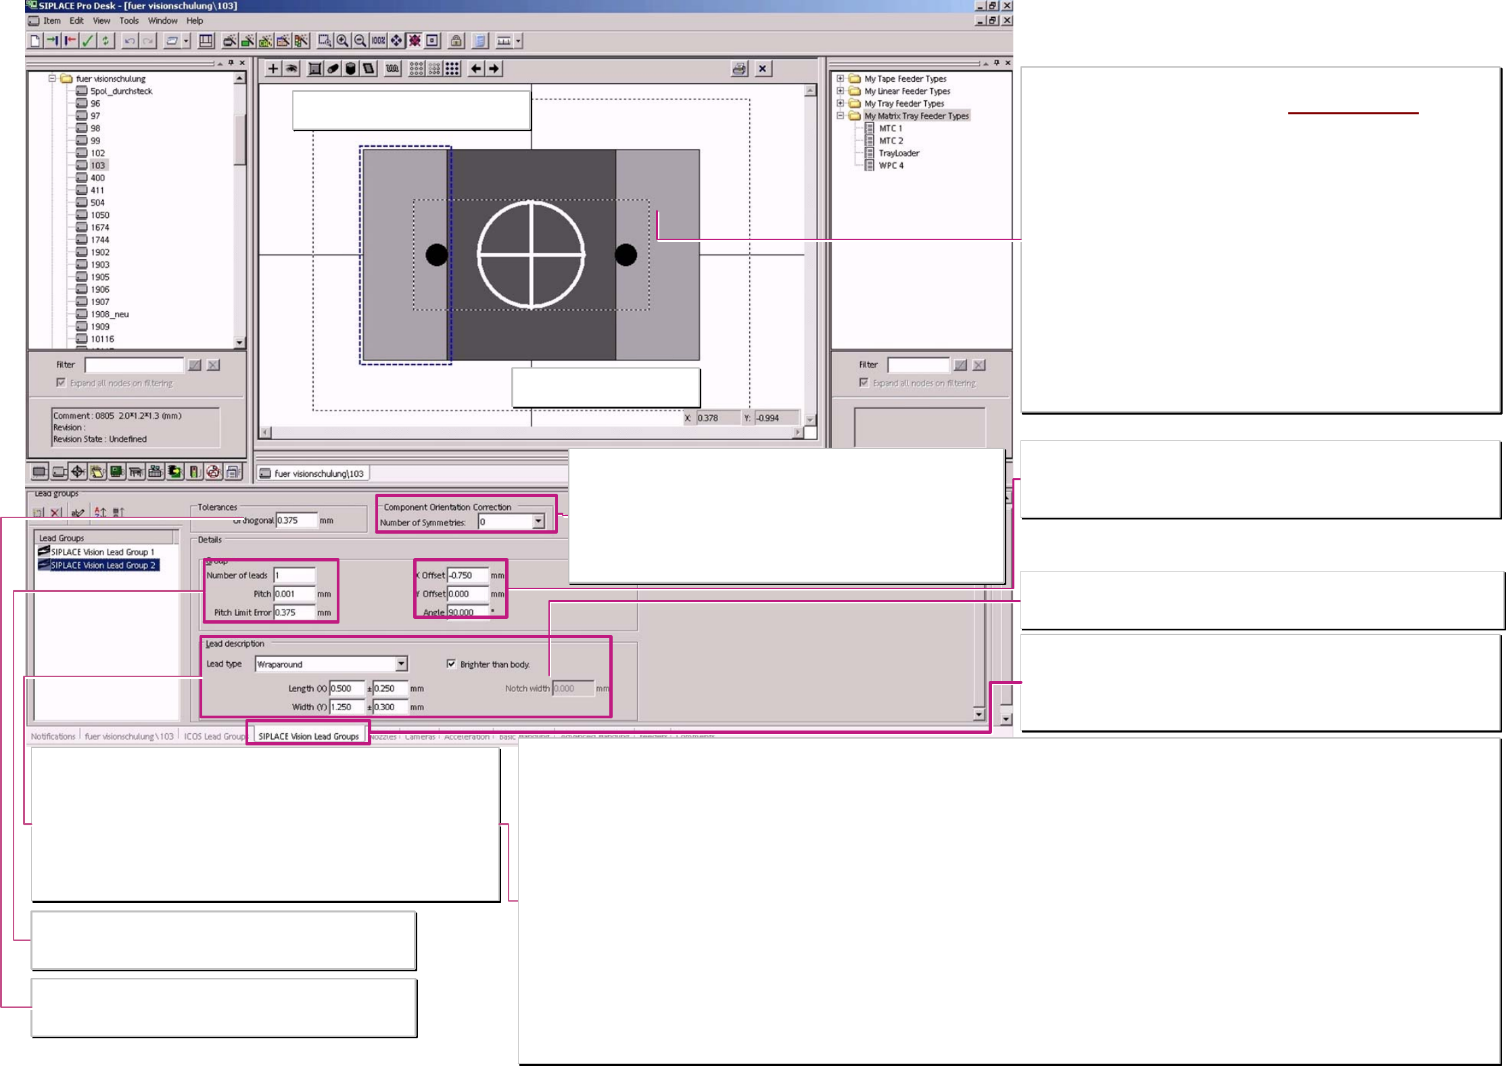Click the printer icon above component view
The image size is (1506, 1066).
pyautogui.click(x=739, y=69)
